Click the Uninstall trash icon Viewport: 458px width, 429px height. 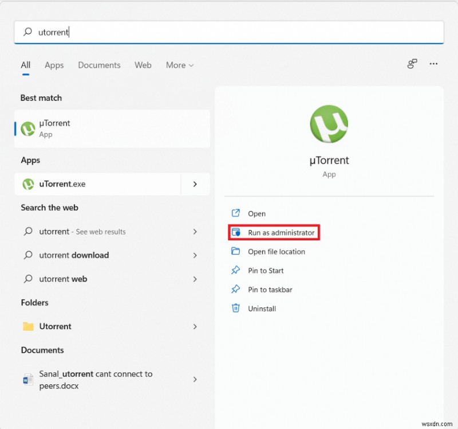coord(236,309)
